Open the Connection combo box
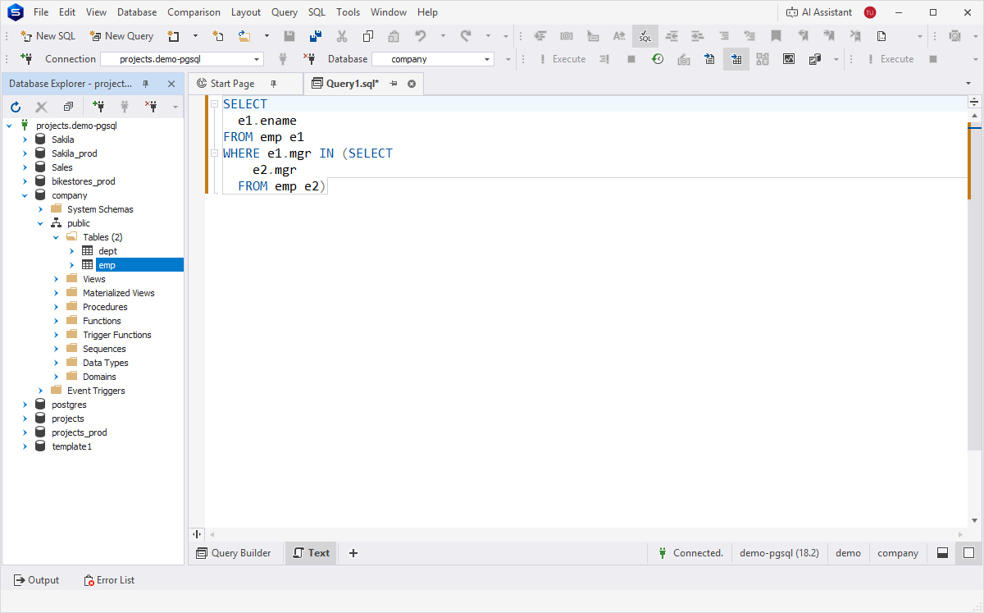This screenshot has height=613, width=984. tap(181, 59)
